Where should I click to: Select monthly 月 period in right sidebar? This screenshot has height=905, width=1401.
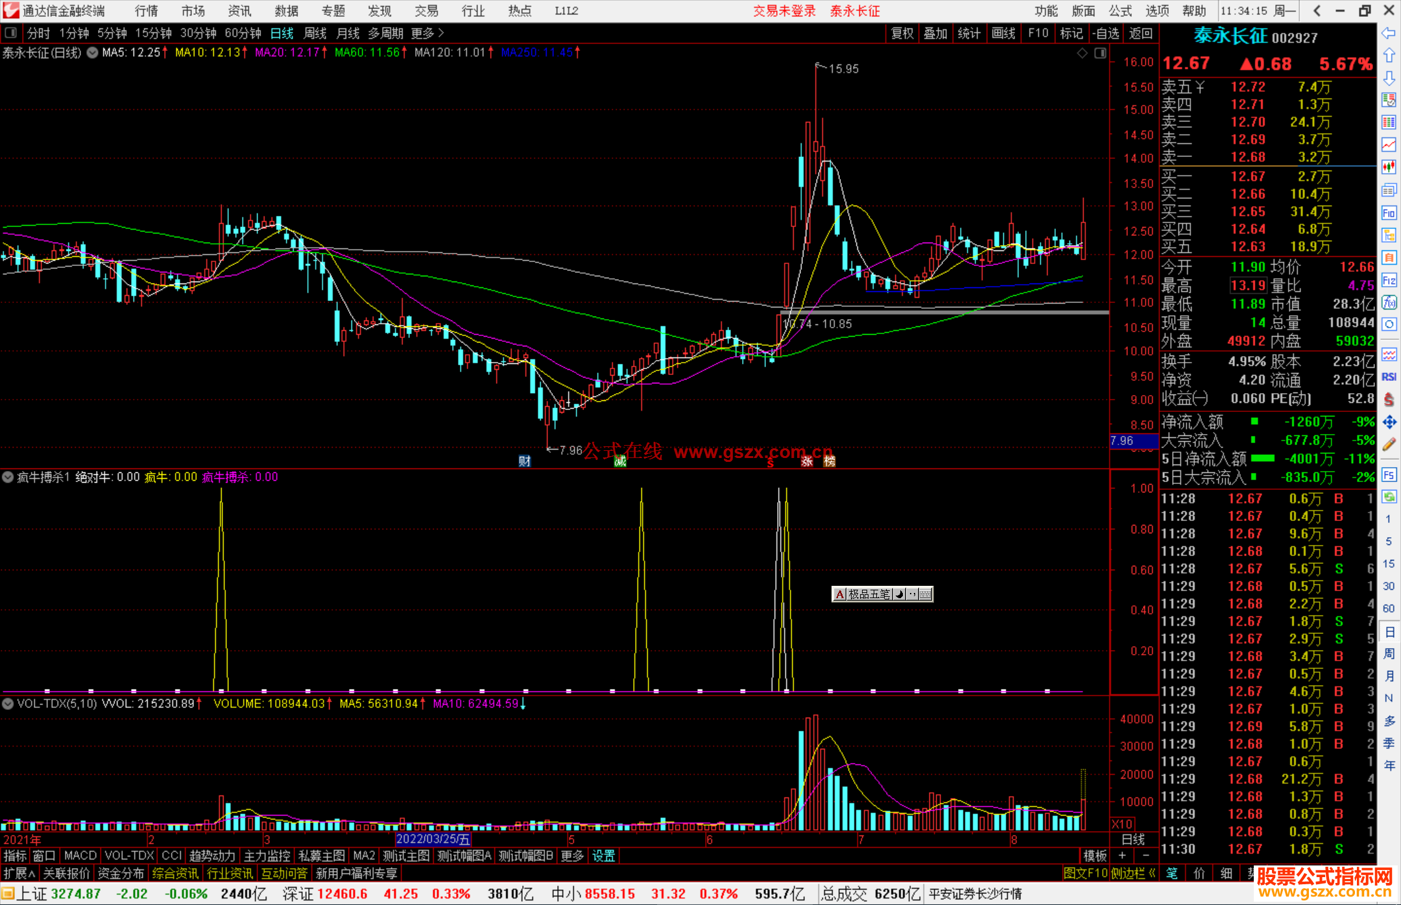click(x=1389, y=676)
